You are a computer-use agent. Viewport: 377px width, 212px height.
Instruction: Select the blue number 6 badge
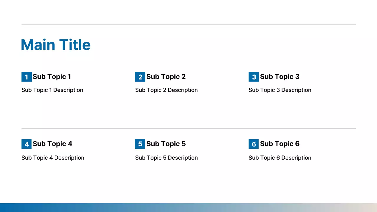[254, 144]
